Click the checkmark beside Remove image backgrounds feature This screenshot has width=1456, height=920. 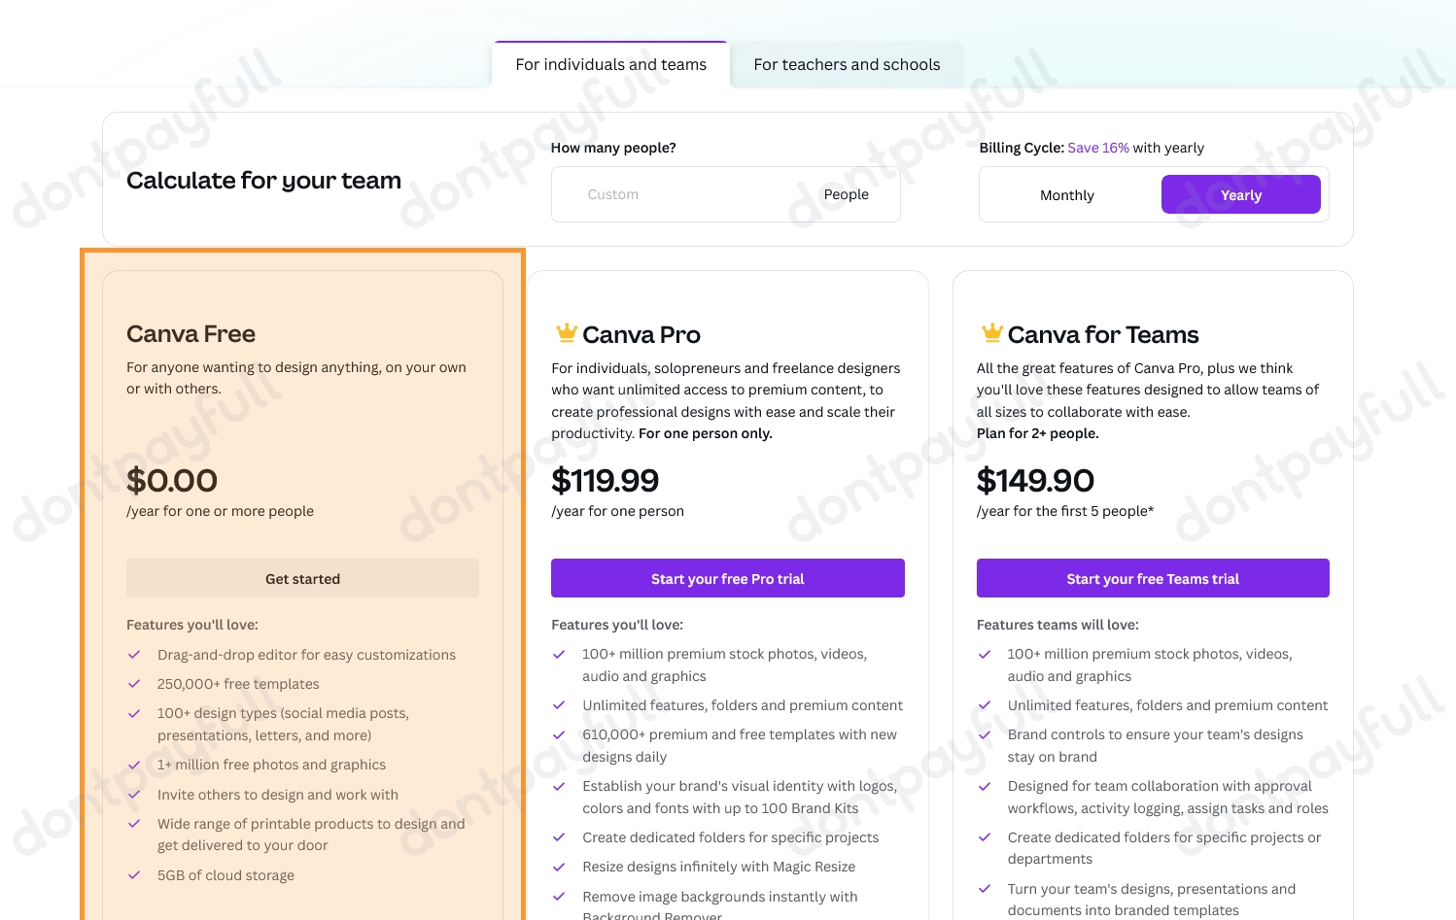559,894
